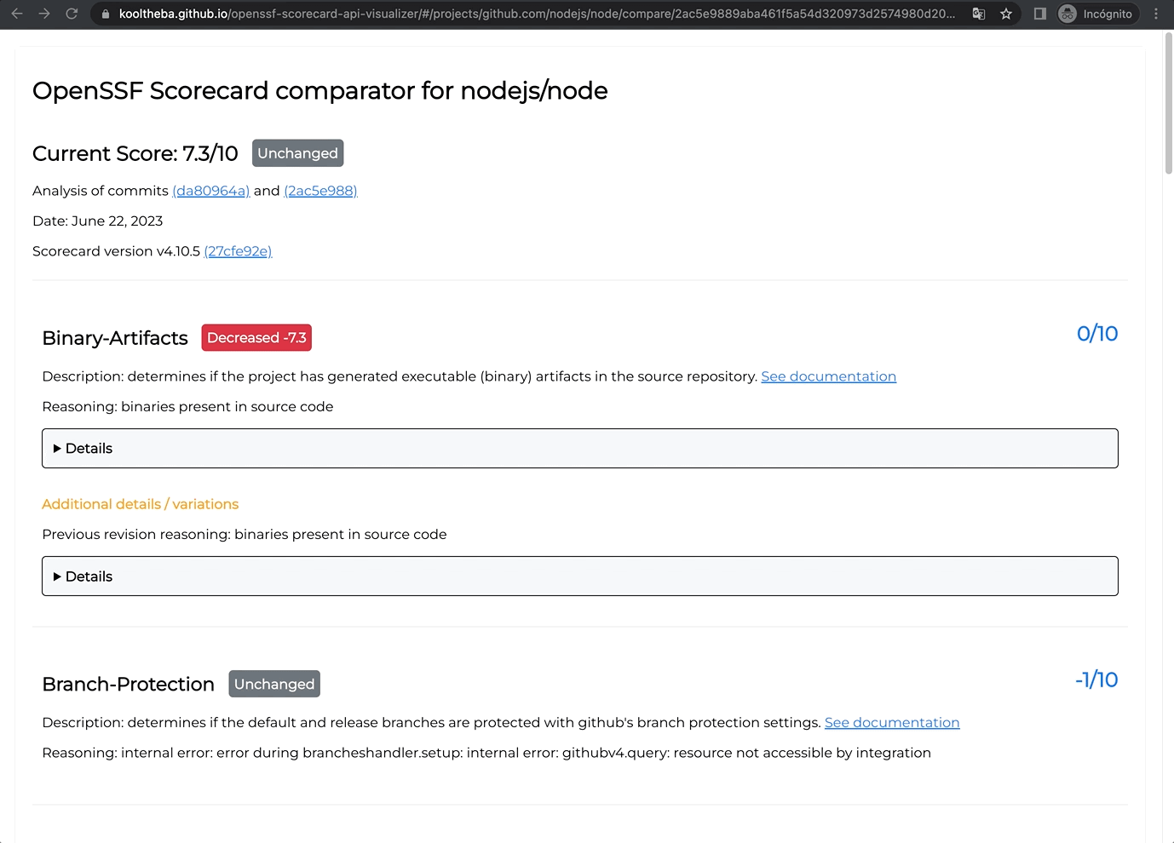Open commit link da80964a
This screenshot has height=843, width=1174.
click(x=211, y=191)
